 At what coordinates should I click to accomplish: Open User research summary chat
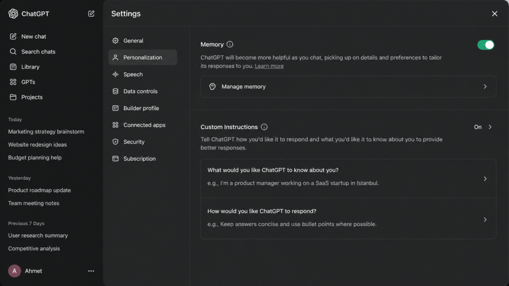tap(38, 235)
